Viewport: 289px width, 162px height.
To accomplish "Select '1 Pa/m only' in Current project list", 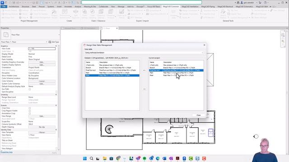I will coord(176,65).
